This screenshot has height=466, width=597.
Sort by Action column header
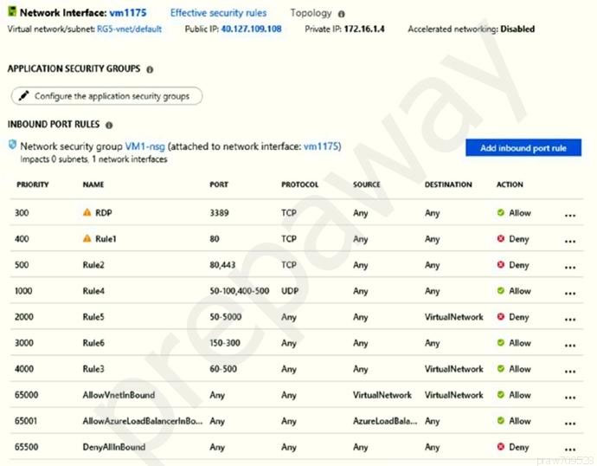coord(510,184)
